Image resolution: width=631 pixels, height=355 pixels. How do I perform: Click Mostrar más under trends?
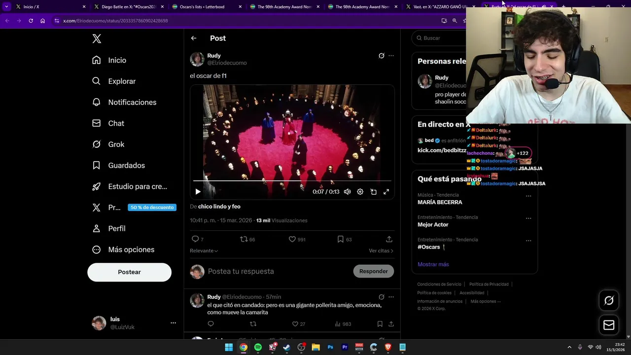click(x=433, y=264)
